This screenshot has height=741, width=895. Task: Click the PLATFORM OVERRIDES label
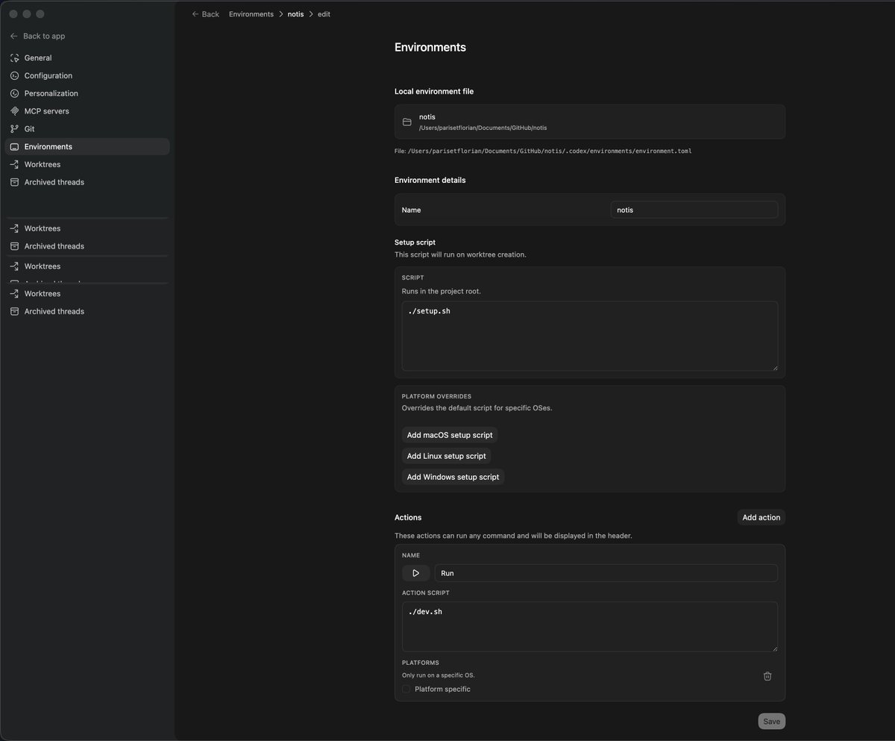pos(436,396)
